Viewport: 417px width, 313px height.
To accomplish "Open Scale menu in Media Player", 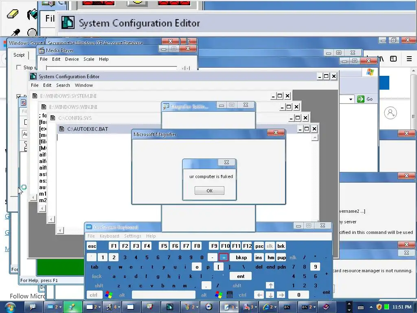I will 89,59.
